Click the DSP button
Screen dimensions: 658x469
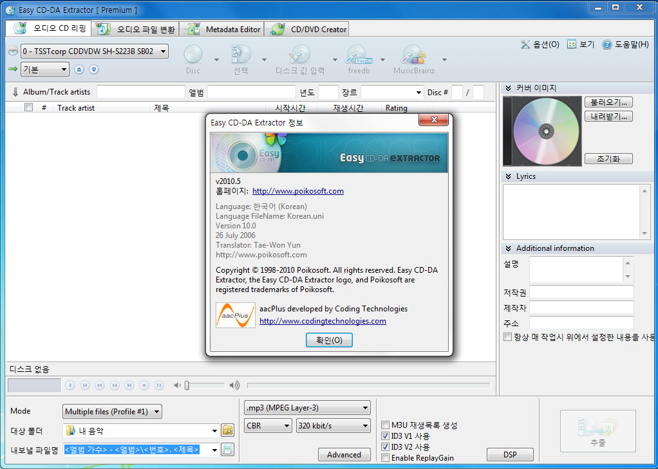pyautogui.click(x=510, y=454)
